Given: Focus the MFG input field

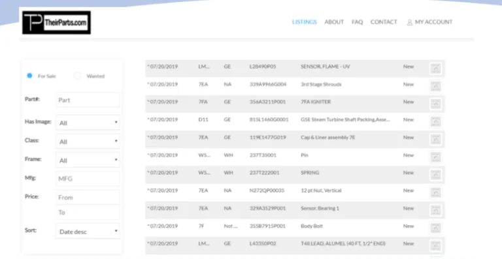Looking at the screenshot, I should (88, 179).
